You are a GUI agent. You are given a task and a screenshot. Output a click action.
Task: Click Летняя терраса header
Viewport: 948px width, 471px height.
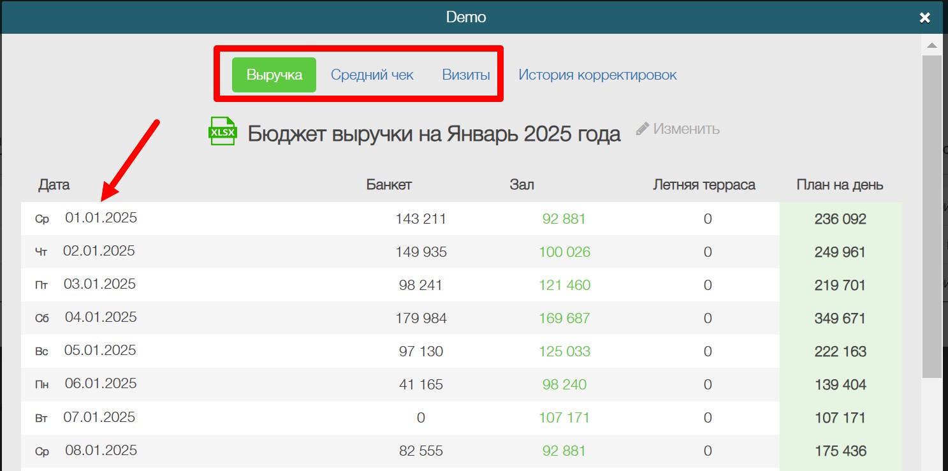pos(704,185)
